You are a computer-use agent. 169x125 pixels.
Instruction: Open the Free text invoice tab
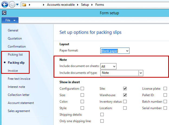click(19, 79)
